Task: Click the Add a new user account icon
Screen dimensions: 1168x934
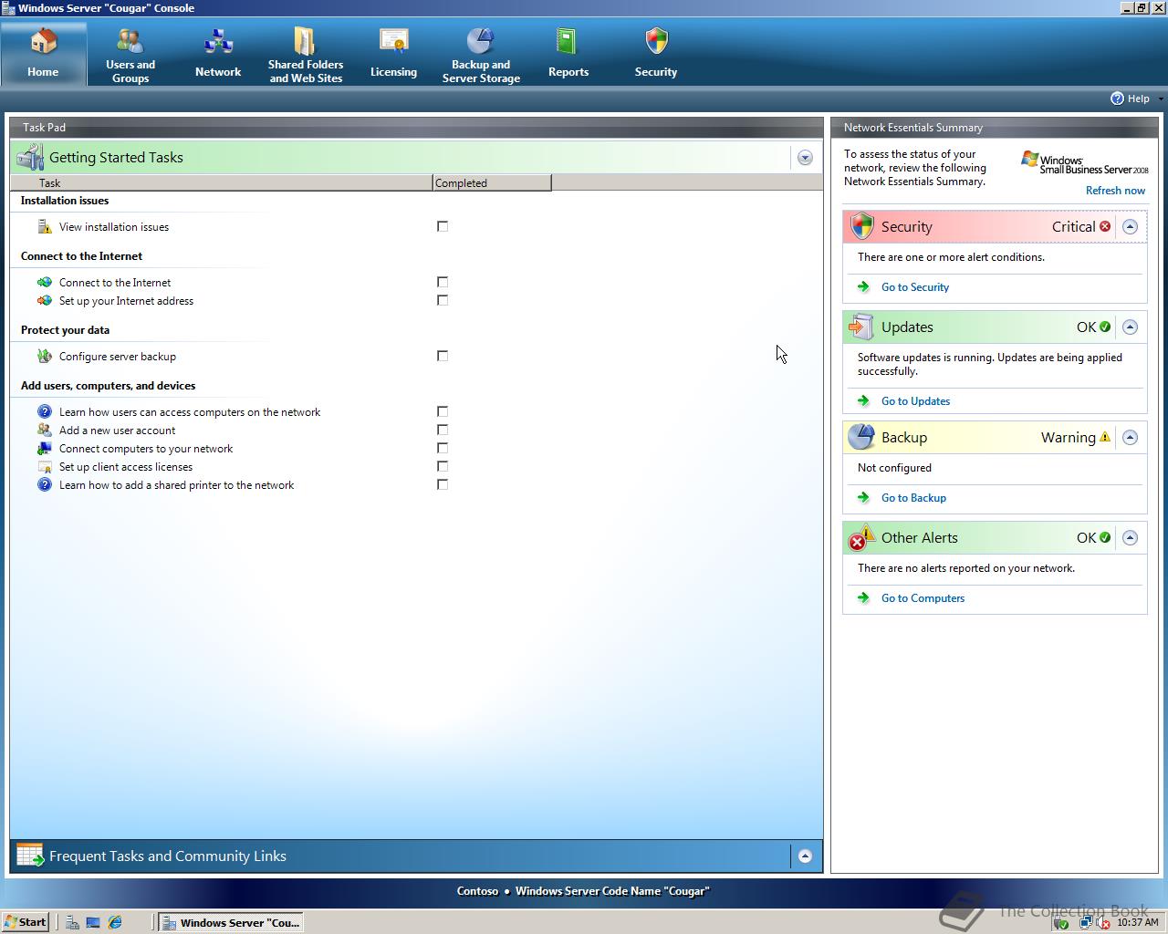Action: (x=45, y=430)
